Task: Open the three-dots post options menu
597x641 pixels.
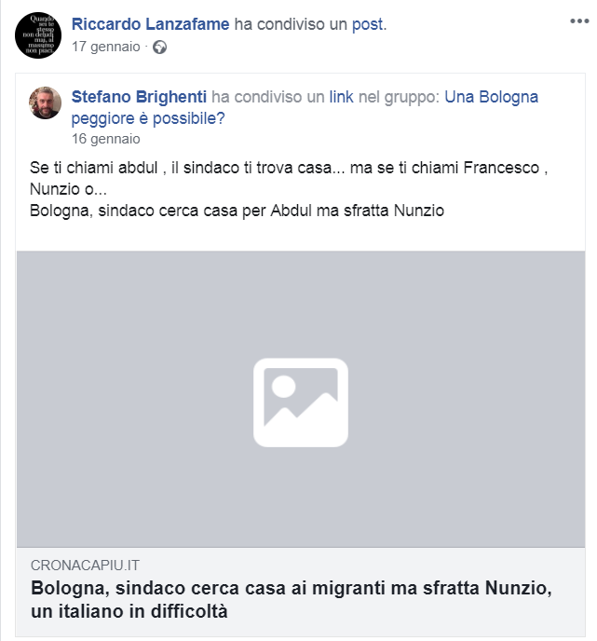Action: 579,20
